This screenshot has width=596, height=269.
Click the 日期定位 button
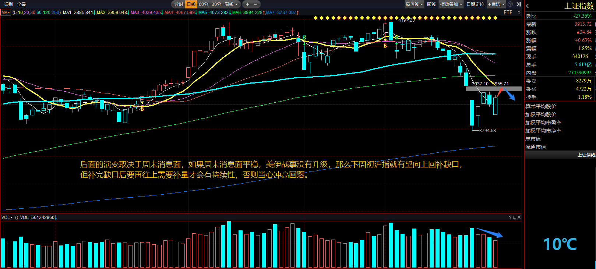pyautogui.click(x=475, y=4)
